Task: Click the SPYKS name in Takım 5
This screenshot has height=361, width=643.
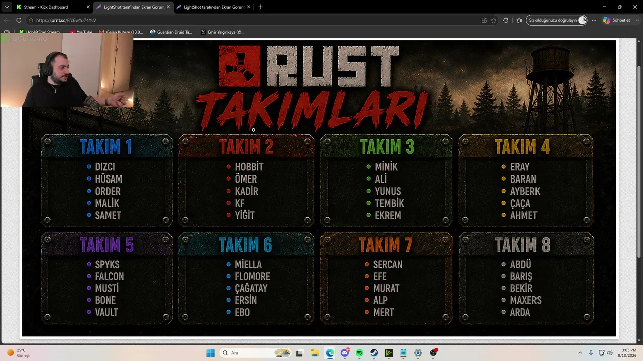Action: click(107, 264)
